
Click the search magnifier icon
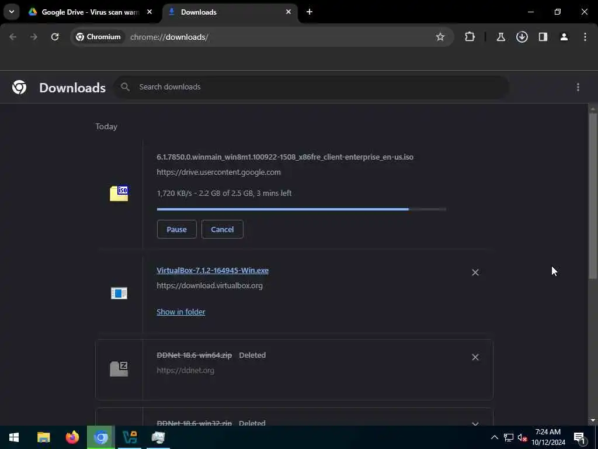pos(125,87)
